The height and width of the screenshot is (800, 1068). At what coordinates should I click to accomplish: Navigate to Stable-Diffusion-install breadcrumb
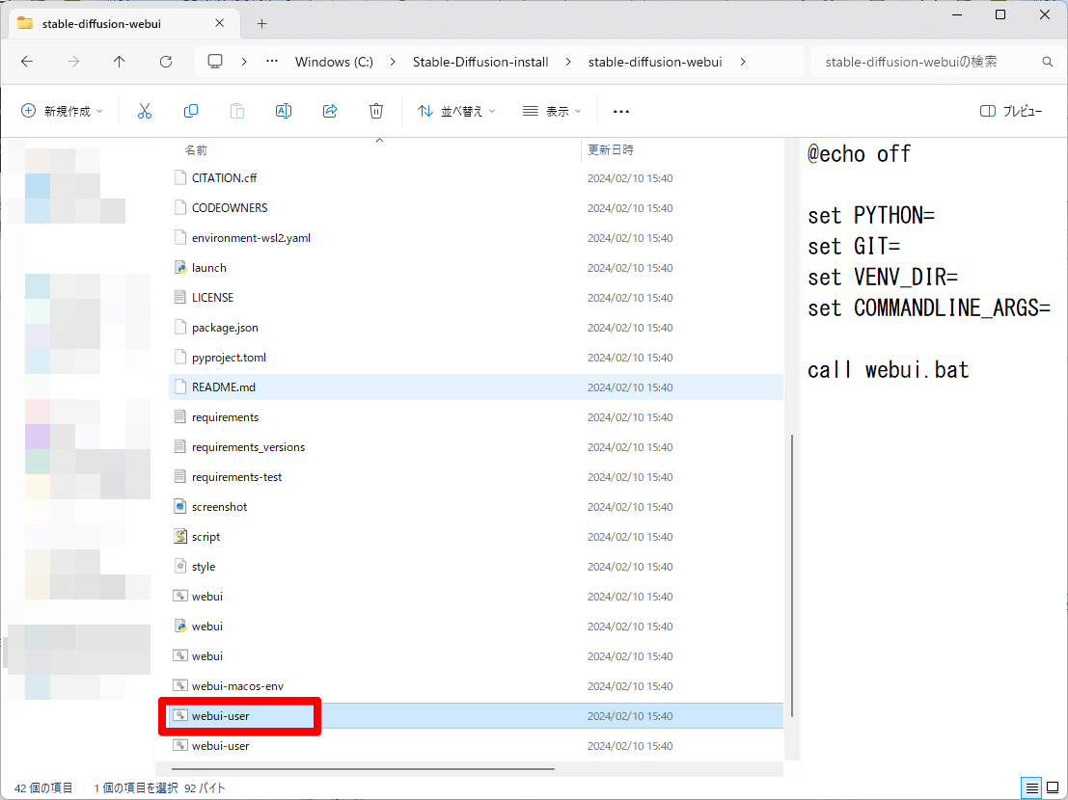[x=480, y=62]
